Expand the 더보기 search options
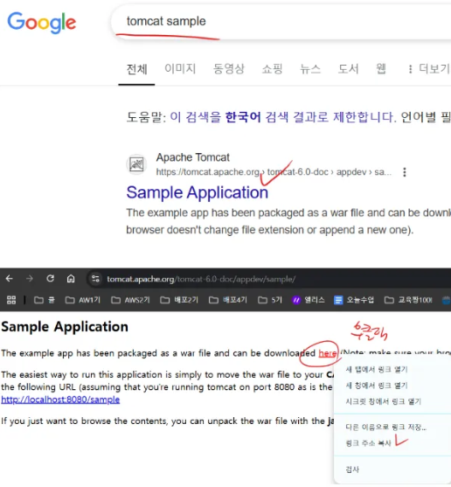 [429, 69]
